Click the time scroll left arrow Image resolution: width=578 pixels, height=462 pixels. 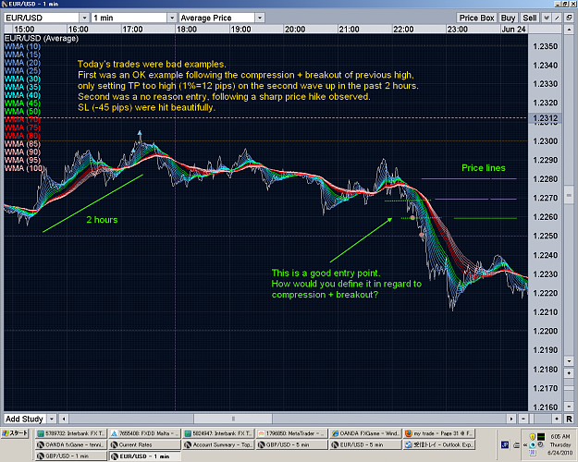(x=64, y=419)
